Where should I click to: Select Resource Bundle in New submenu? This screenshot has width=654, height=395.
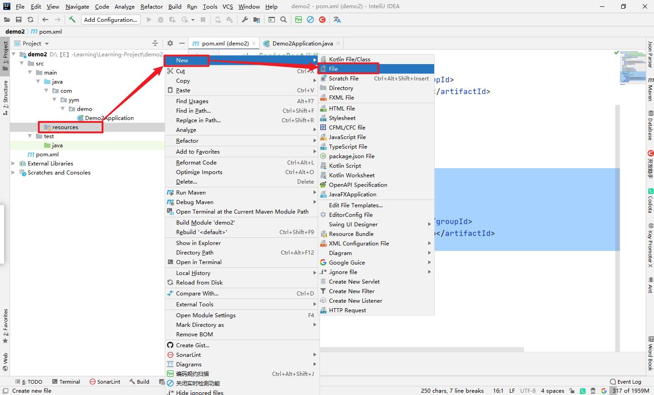point(377,234)
